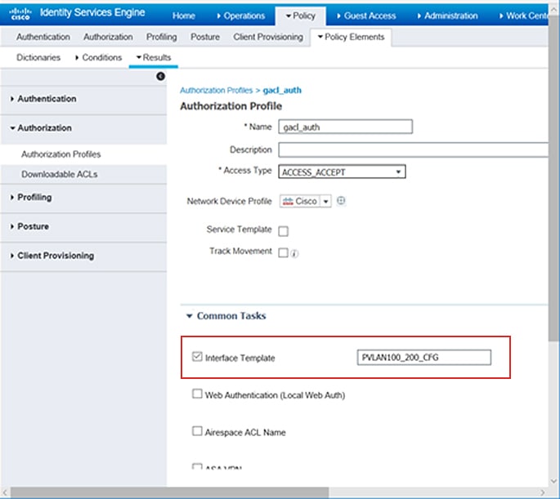Open the Operations menu
Screen dimensions: 560x499
[241, 16]
